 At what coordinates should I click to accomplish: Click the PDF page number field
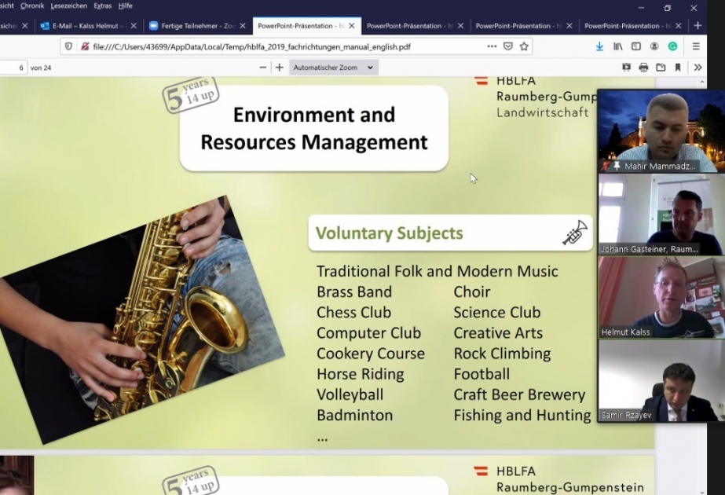pos(13,68)
